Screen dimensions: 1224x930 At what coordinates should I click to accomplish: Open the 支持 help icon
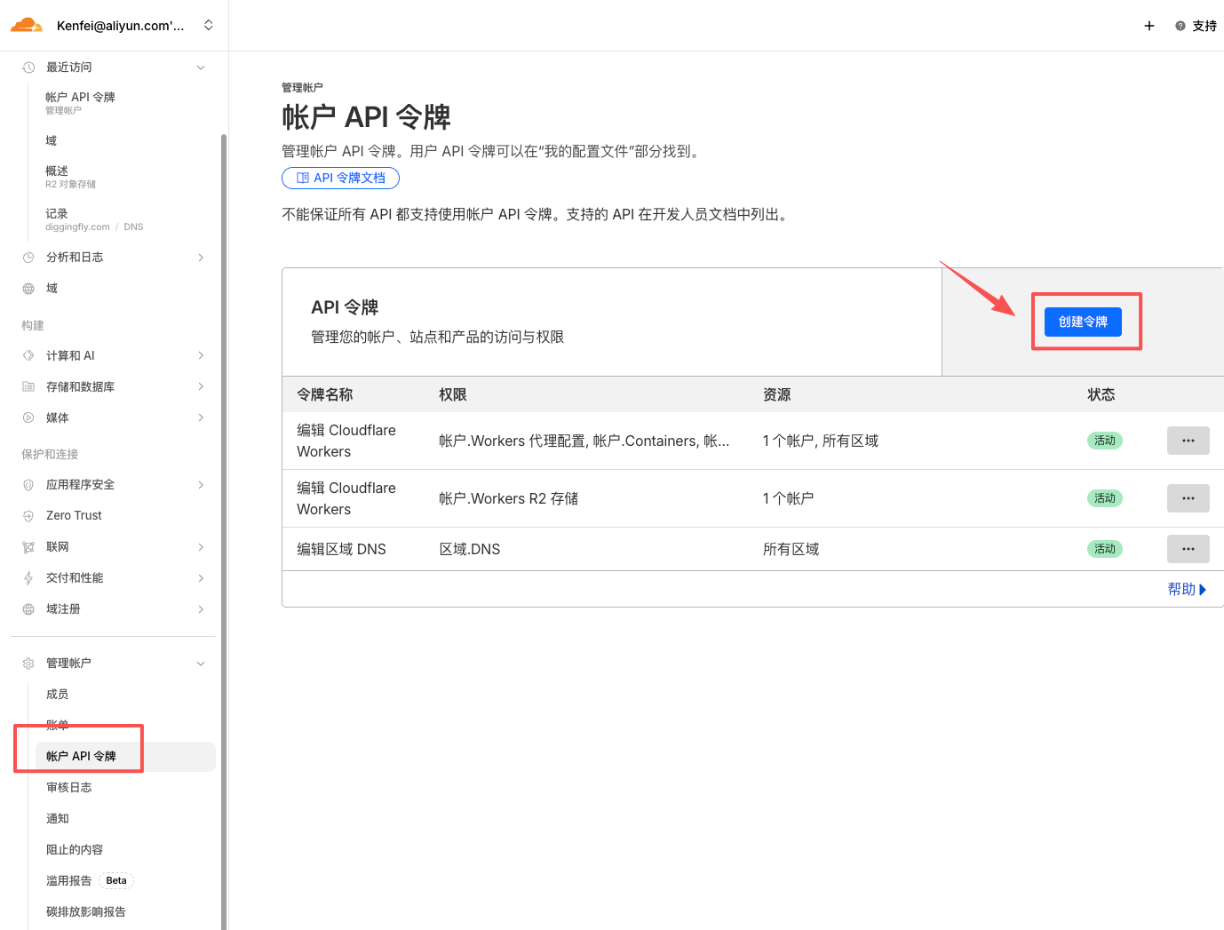[1180, 26]
